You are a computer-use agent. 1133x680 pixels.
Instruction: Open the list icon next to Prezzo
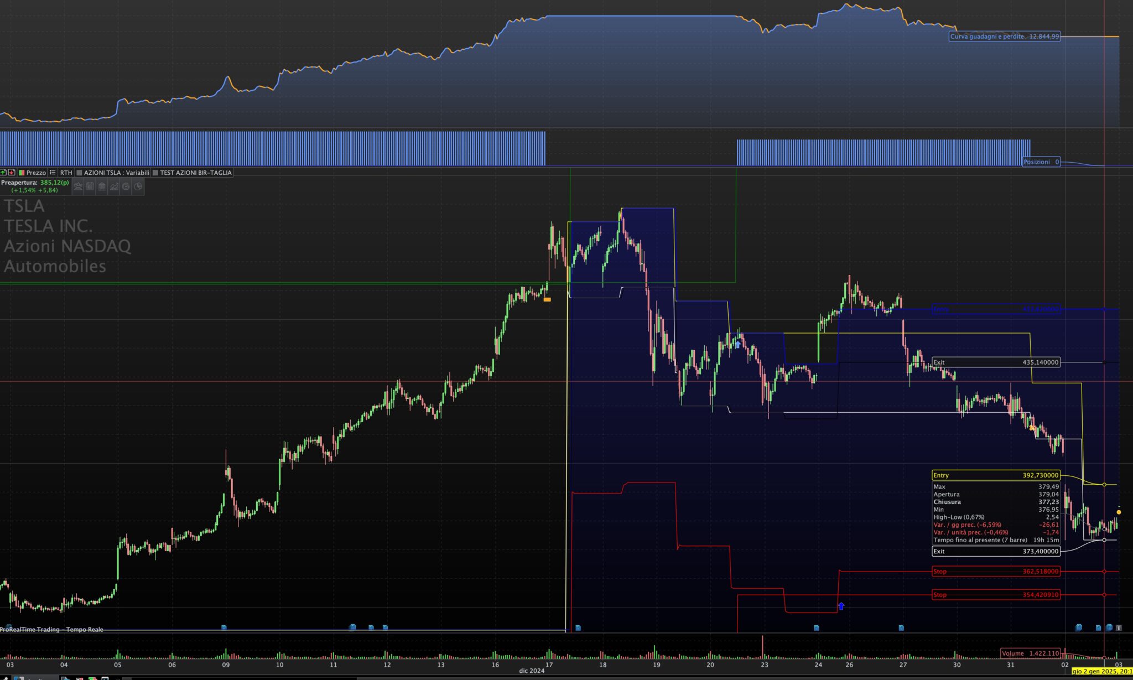click(x=53, y=173)
